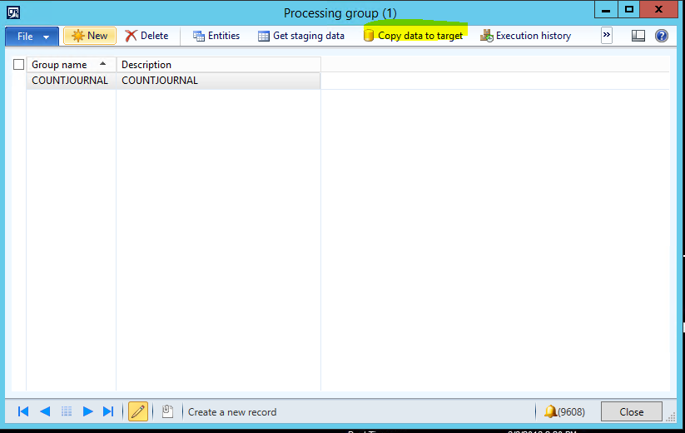685x433 pixels.
Task: Select the COUNTJOURNAL group name cell
Action: click(x=70, y=81)
